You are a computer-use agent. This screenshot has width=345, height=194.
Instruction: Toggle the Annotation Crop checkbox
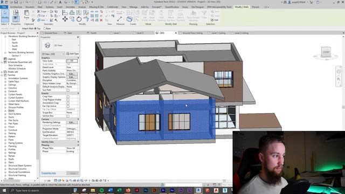(x=68, y=103)
